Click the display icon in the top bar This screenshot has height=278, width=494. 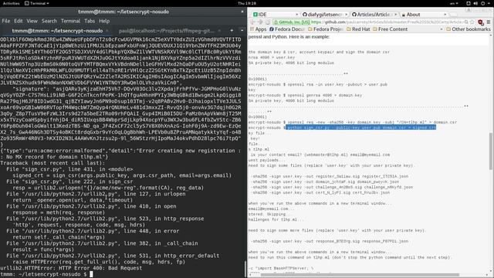click(469, 3)
